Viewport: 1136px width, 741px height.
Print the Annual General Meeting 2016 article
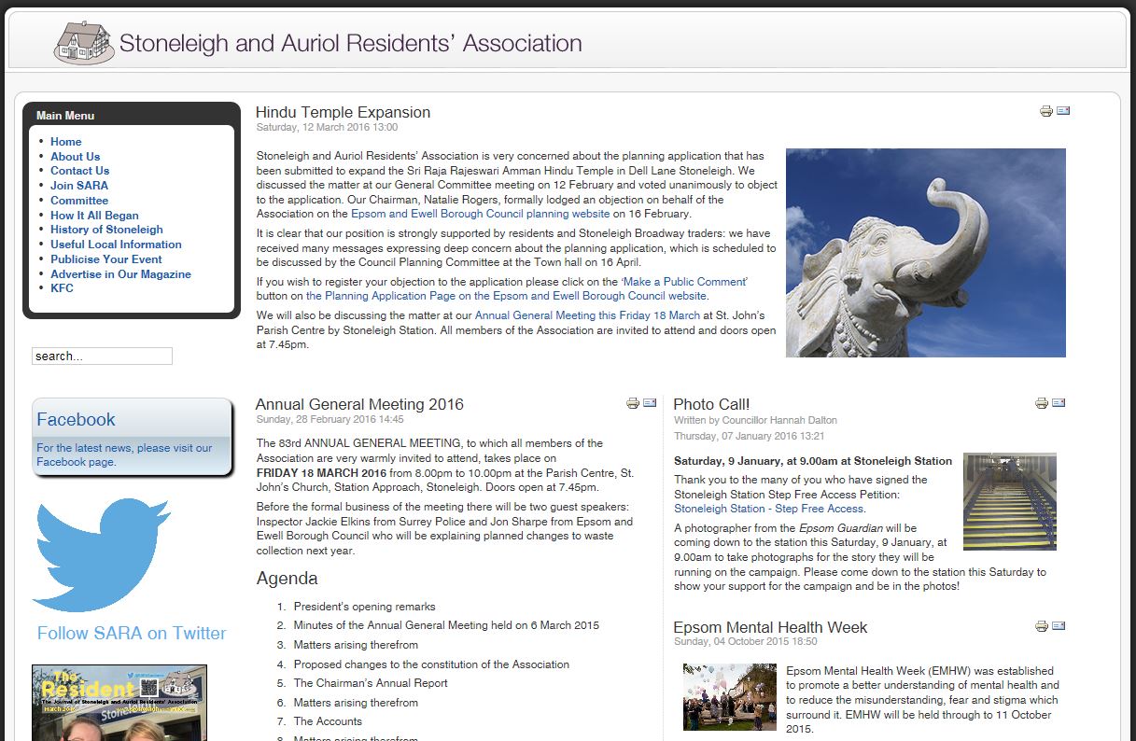tap(633, 403)
